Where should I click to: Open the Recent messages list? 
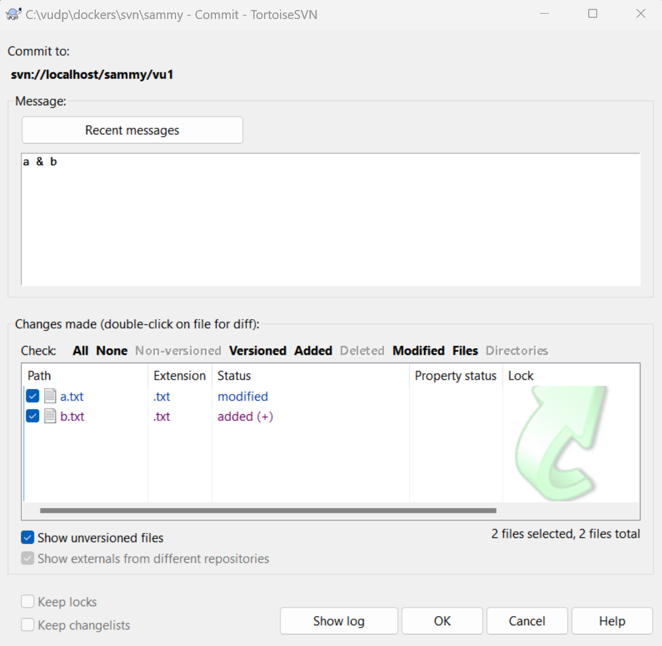[132, 130]
